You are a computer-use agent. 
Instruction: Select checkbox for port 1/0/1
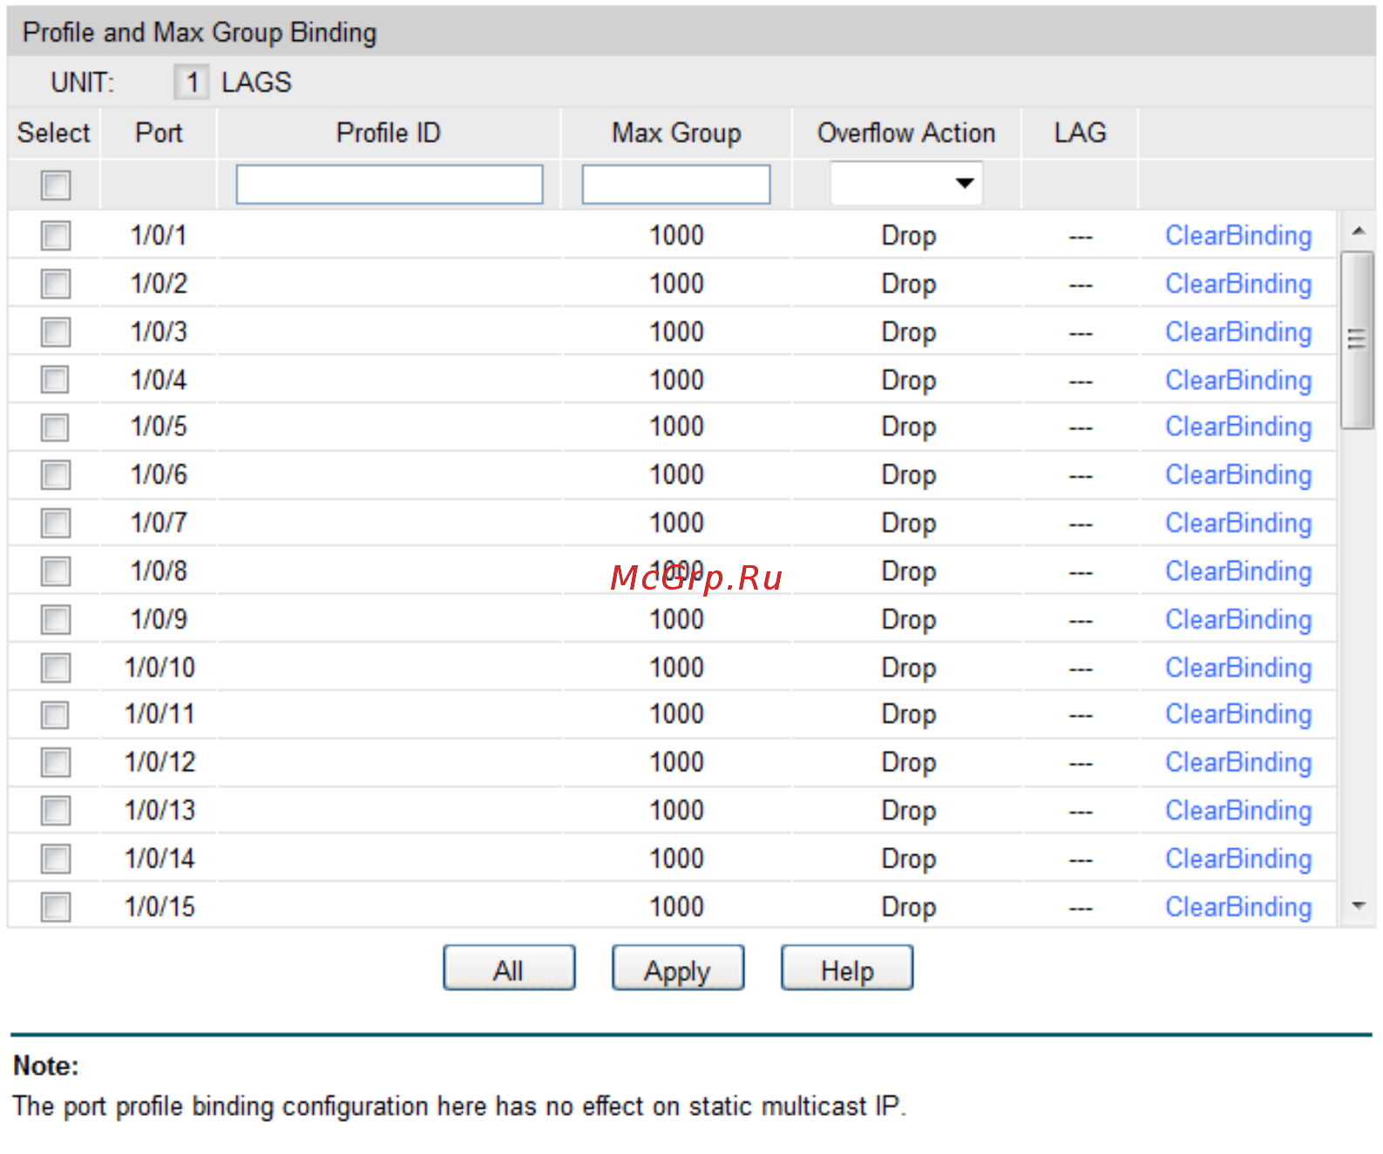coord(56,235)
